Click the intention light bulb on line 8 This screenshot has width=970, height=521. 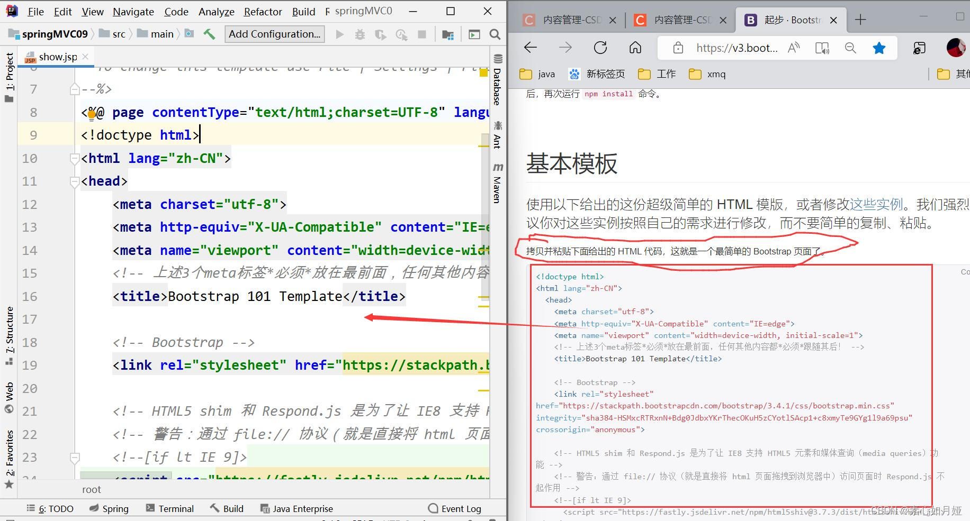(92, 113)
